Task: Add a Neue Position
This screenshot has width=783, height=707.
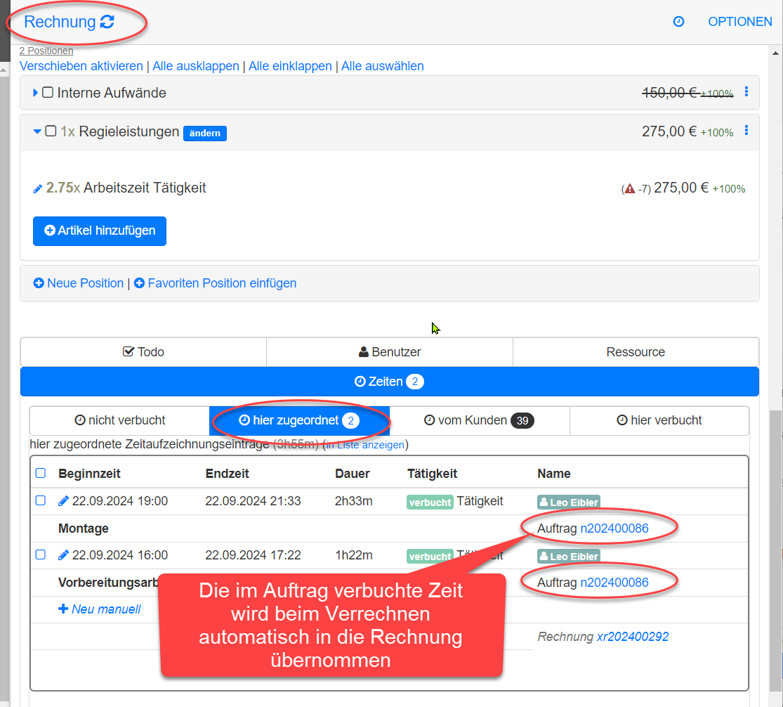Action: [79, 283]
